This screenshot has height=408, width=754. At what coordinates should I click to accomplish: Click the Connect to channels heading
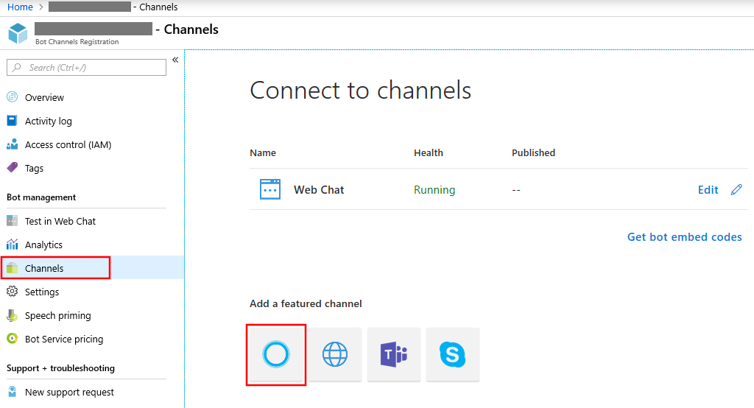(x=361, y=90)
